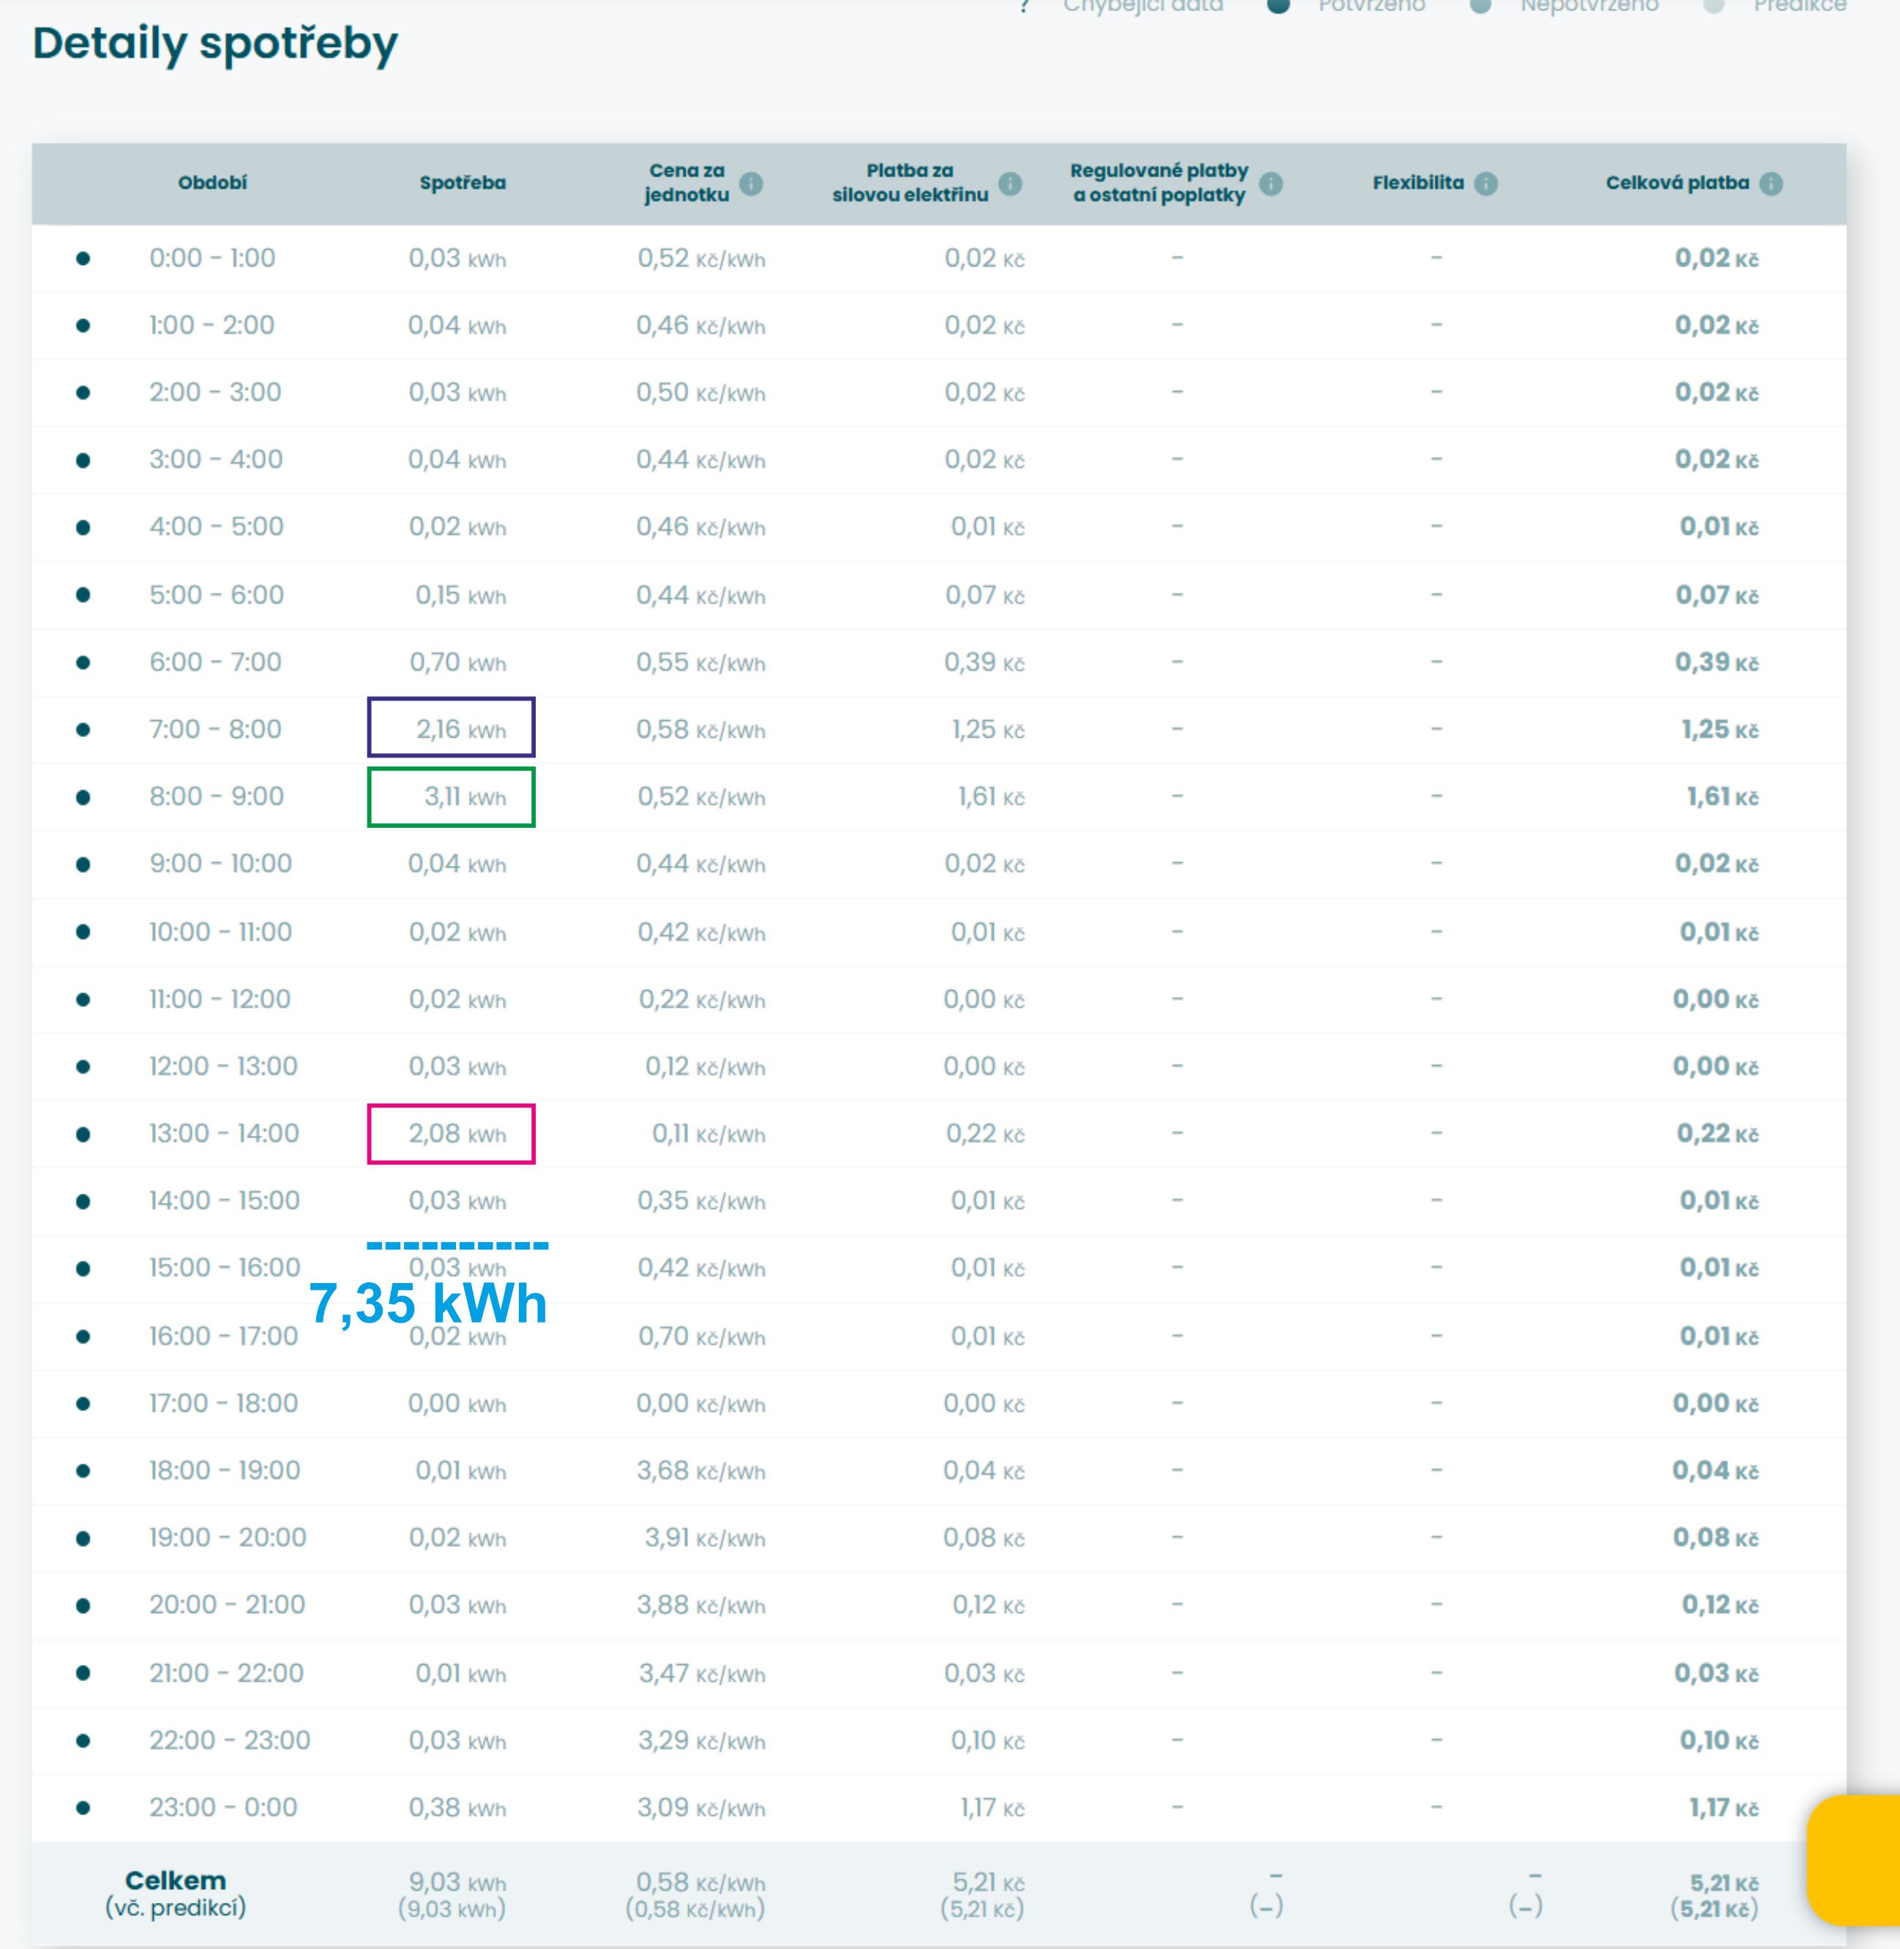Click the Potvrzeno legend dot
The width and height of the screenshot is (1900, 1949).
1279,5
